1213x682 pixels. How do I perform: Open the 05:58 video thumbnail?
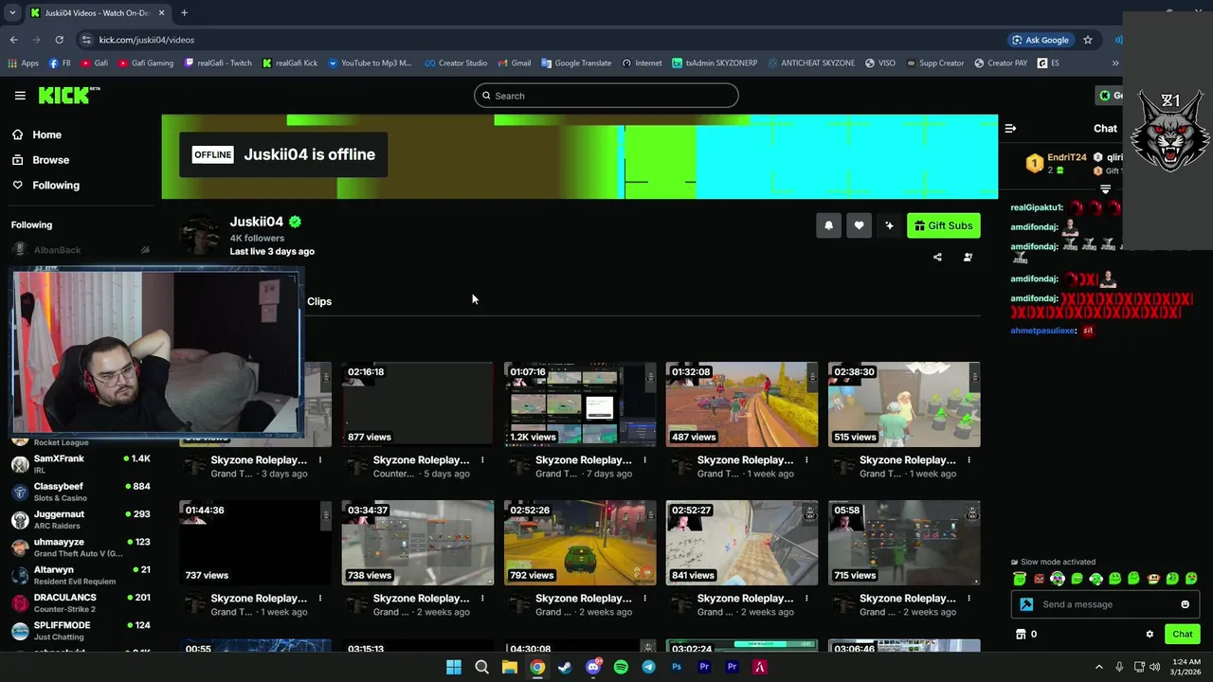tap(904, 543)
